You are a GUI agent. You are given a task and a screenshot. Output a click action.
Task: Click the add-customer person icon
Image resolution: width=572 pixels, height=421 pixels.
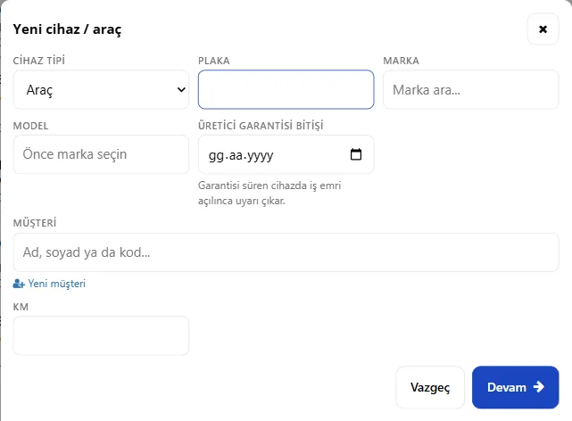point(19,284)
